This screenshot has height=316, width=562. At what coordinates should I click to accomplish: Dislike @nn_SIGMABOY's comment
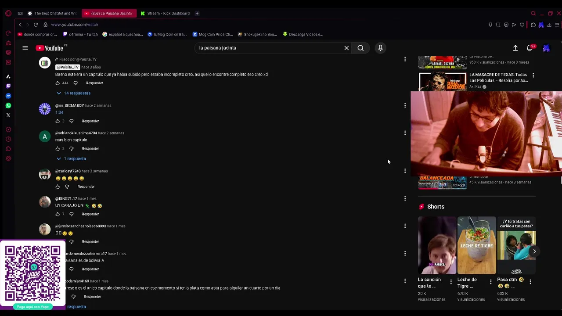[x=71, y=121]
